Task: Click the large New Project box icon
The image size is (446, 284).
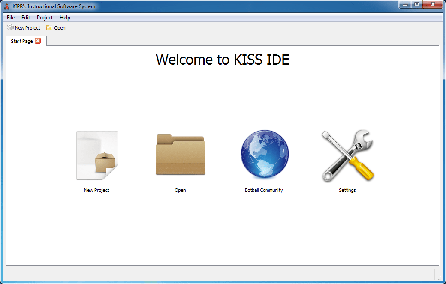Action: coord(97,155)
